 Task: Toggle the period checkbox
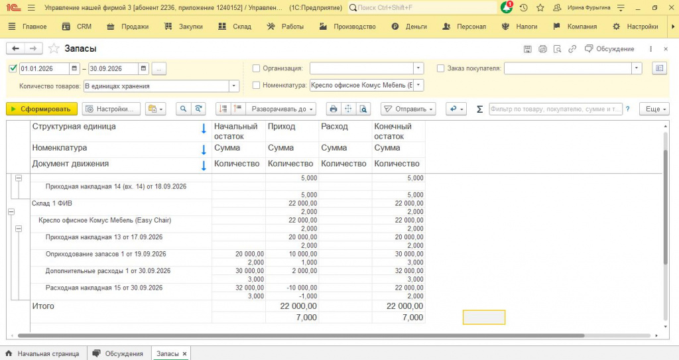[13, 68]
